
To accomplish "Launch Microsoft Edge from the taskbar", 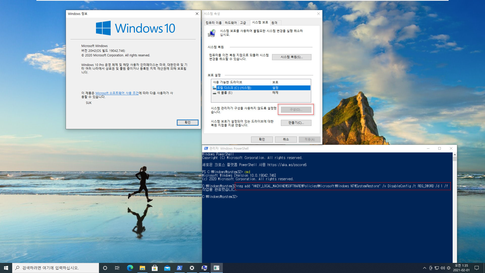I will tap(130, 268).
